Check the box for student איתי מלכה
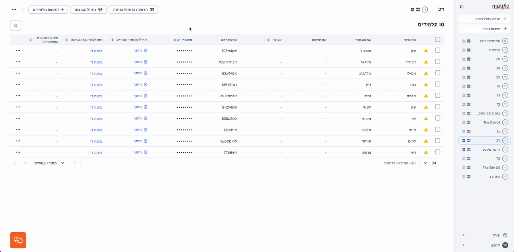514x252 pixels. (x=438, y=129)
